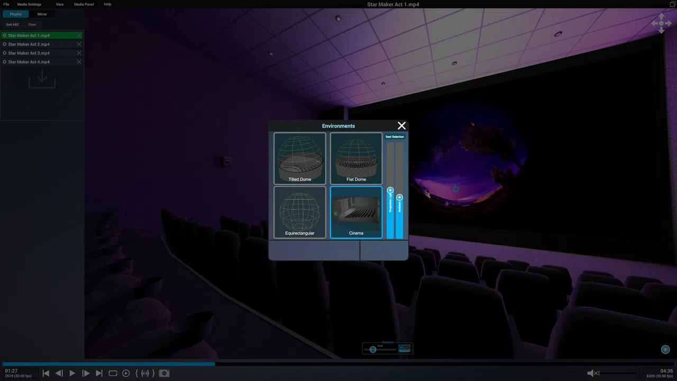The height and width of the screenshot is (381, 677).
Task: Remove Star Maker Act 4.mp4 from playlist
Action: tap(79, 62)
